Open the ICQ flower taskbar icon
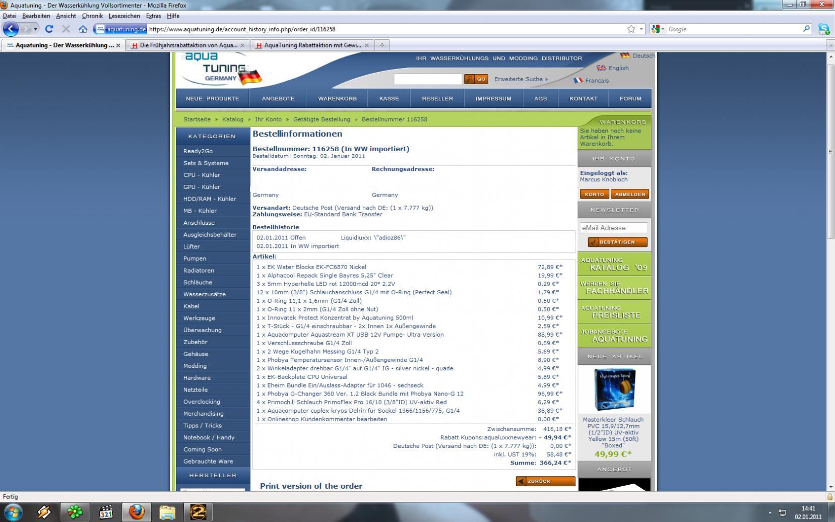Viewport: 835px width, 522px height. [75, 512]
